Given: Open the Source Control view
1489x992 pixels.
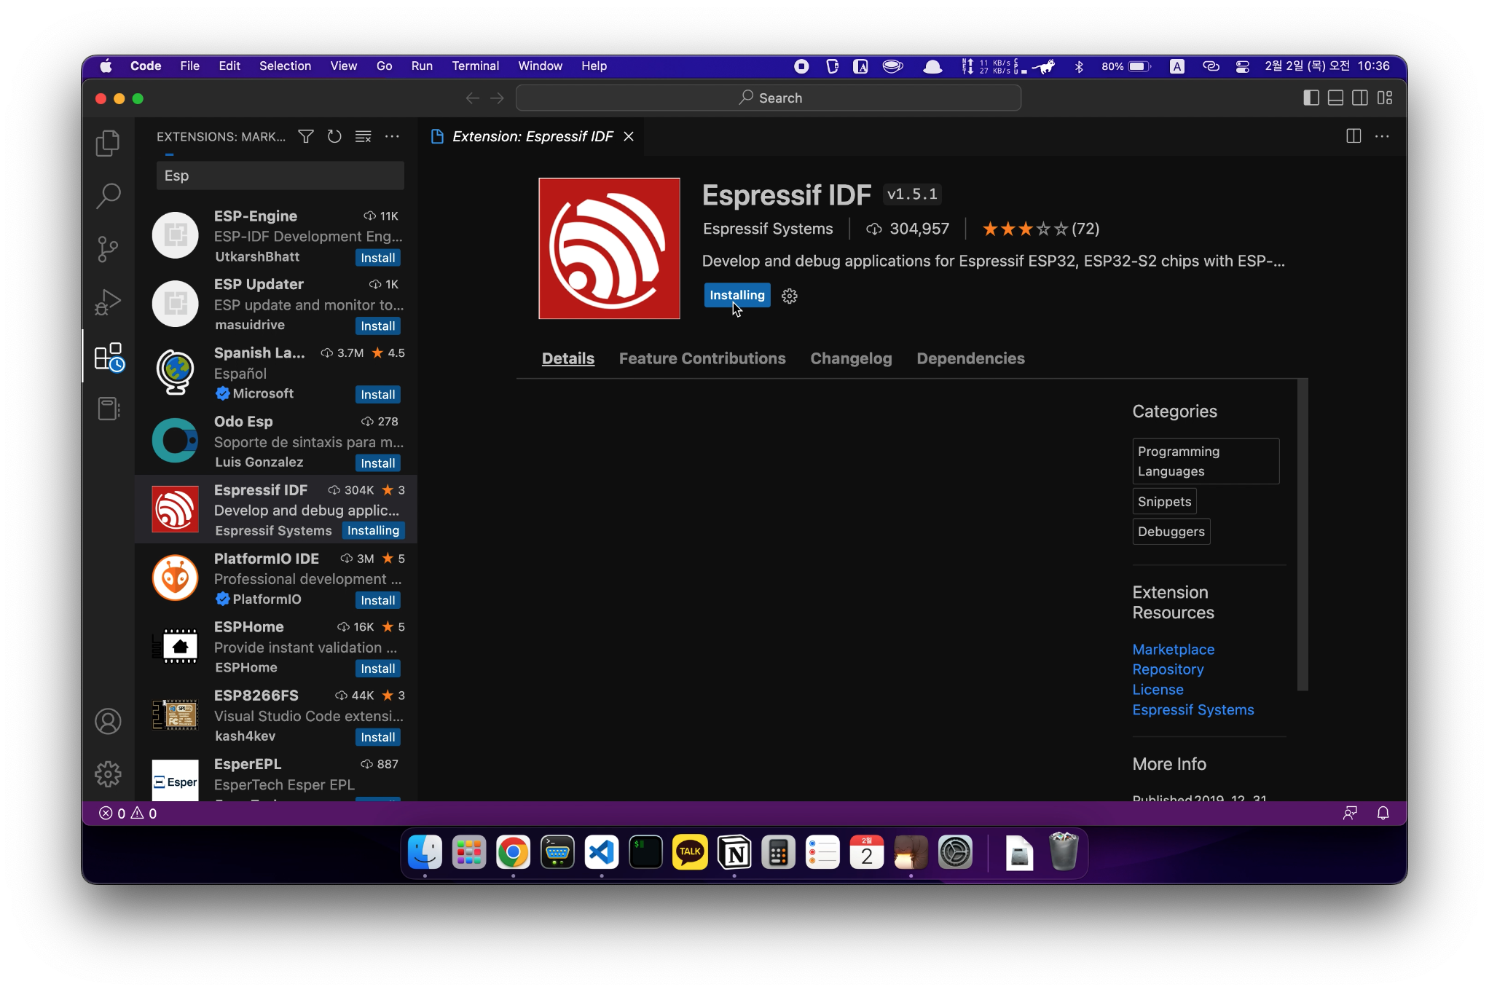Looking at the screenshot, I should click(108, 249).
